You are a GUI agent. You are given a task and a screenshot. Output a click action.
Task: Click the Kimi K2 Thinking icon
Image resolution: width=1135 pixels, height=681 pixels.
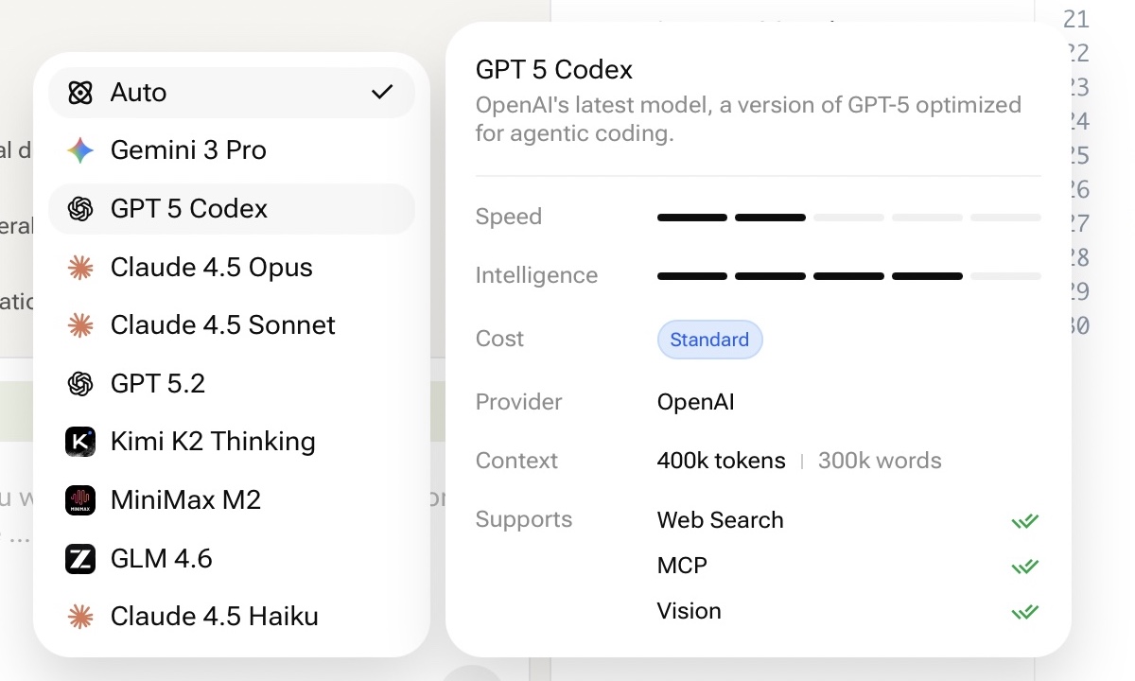[x=80, y=442]
